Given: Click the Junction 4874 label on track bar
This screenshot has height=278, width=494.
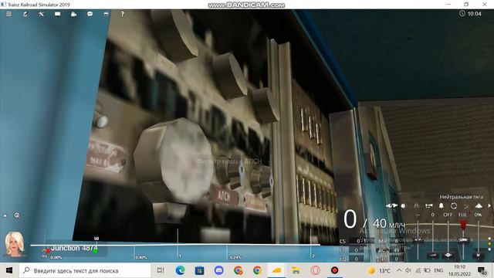Looking at the screenshot, I should coord(74,249).
